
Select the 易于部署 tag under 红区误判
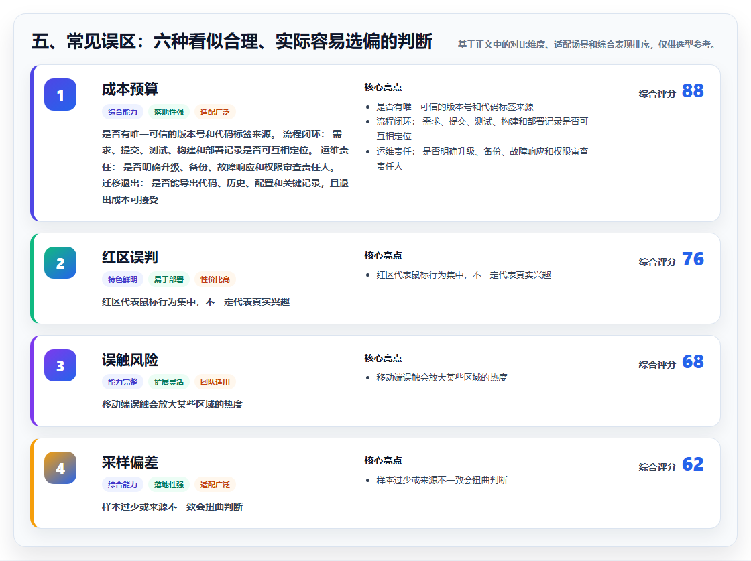tap(169, 279)
